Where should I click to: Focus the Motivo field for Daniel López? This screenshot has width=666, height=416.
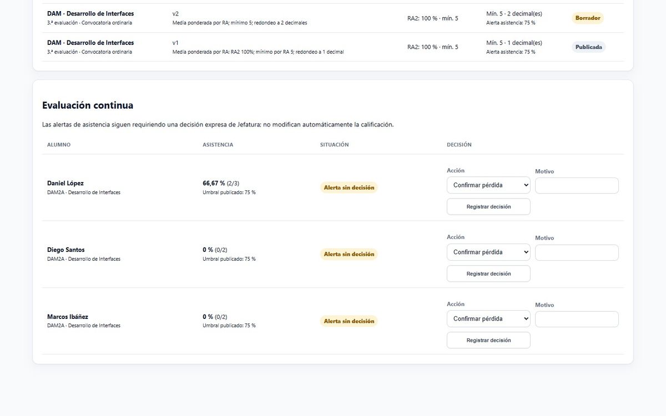pos(577,186)
